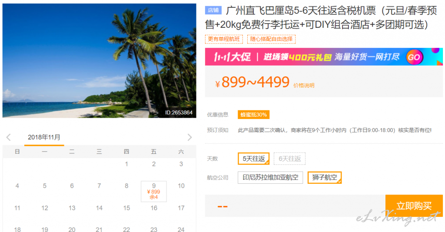Pick November 9 date priced ¥899
This screenshot has width=445, height=232.
point(153,192)
